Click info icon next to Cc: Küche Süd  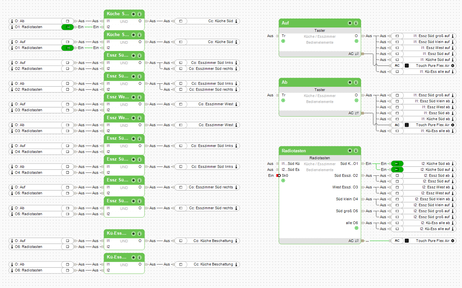click(x=236, y=21)
